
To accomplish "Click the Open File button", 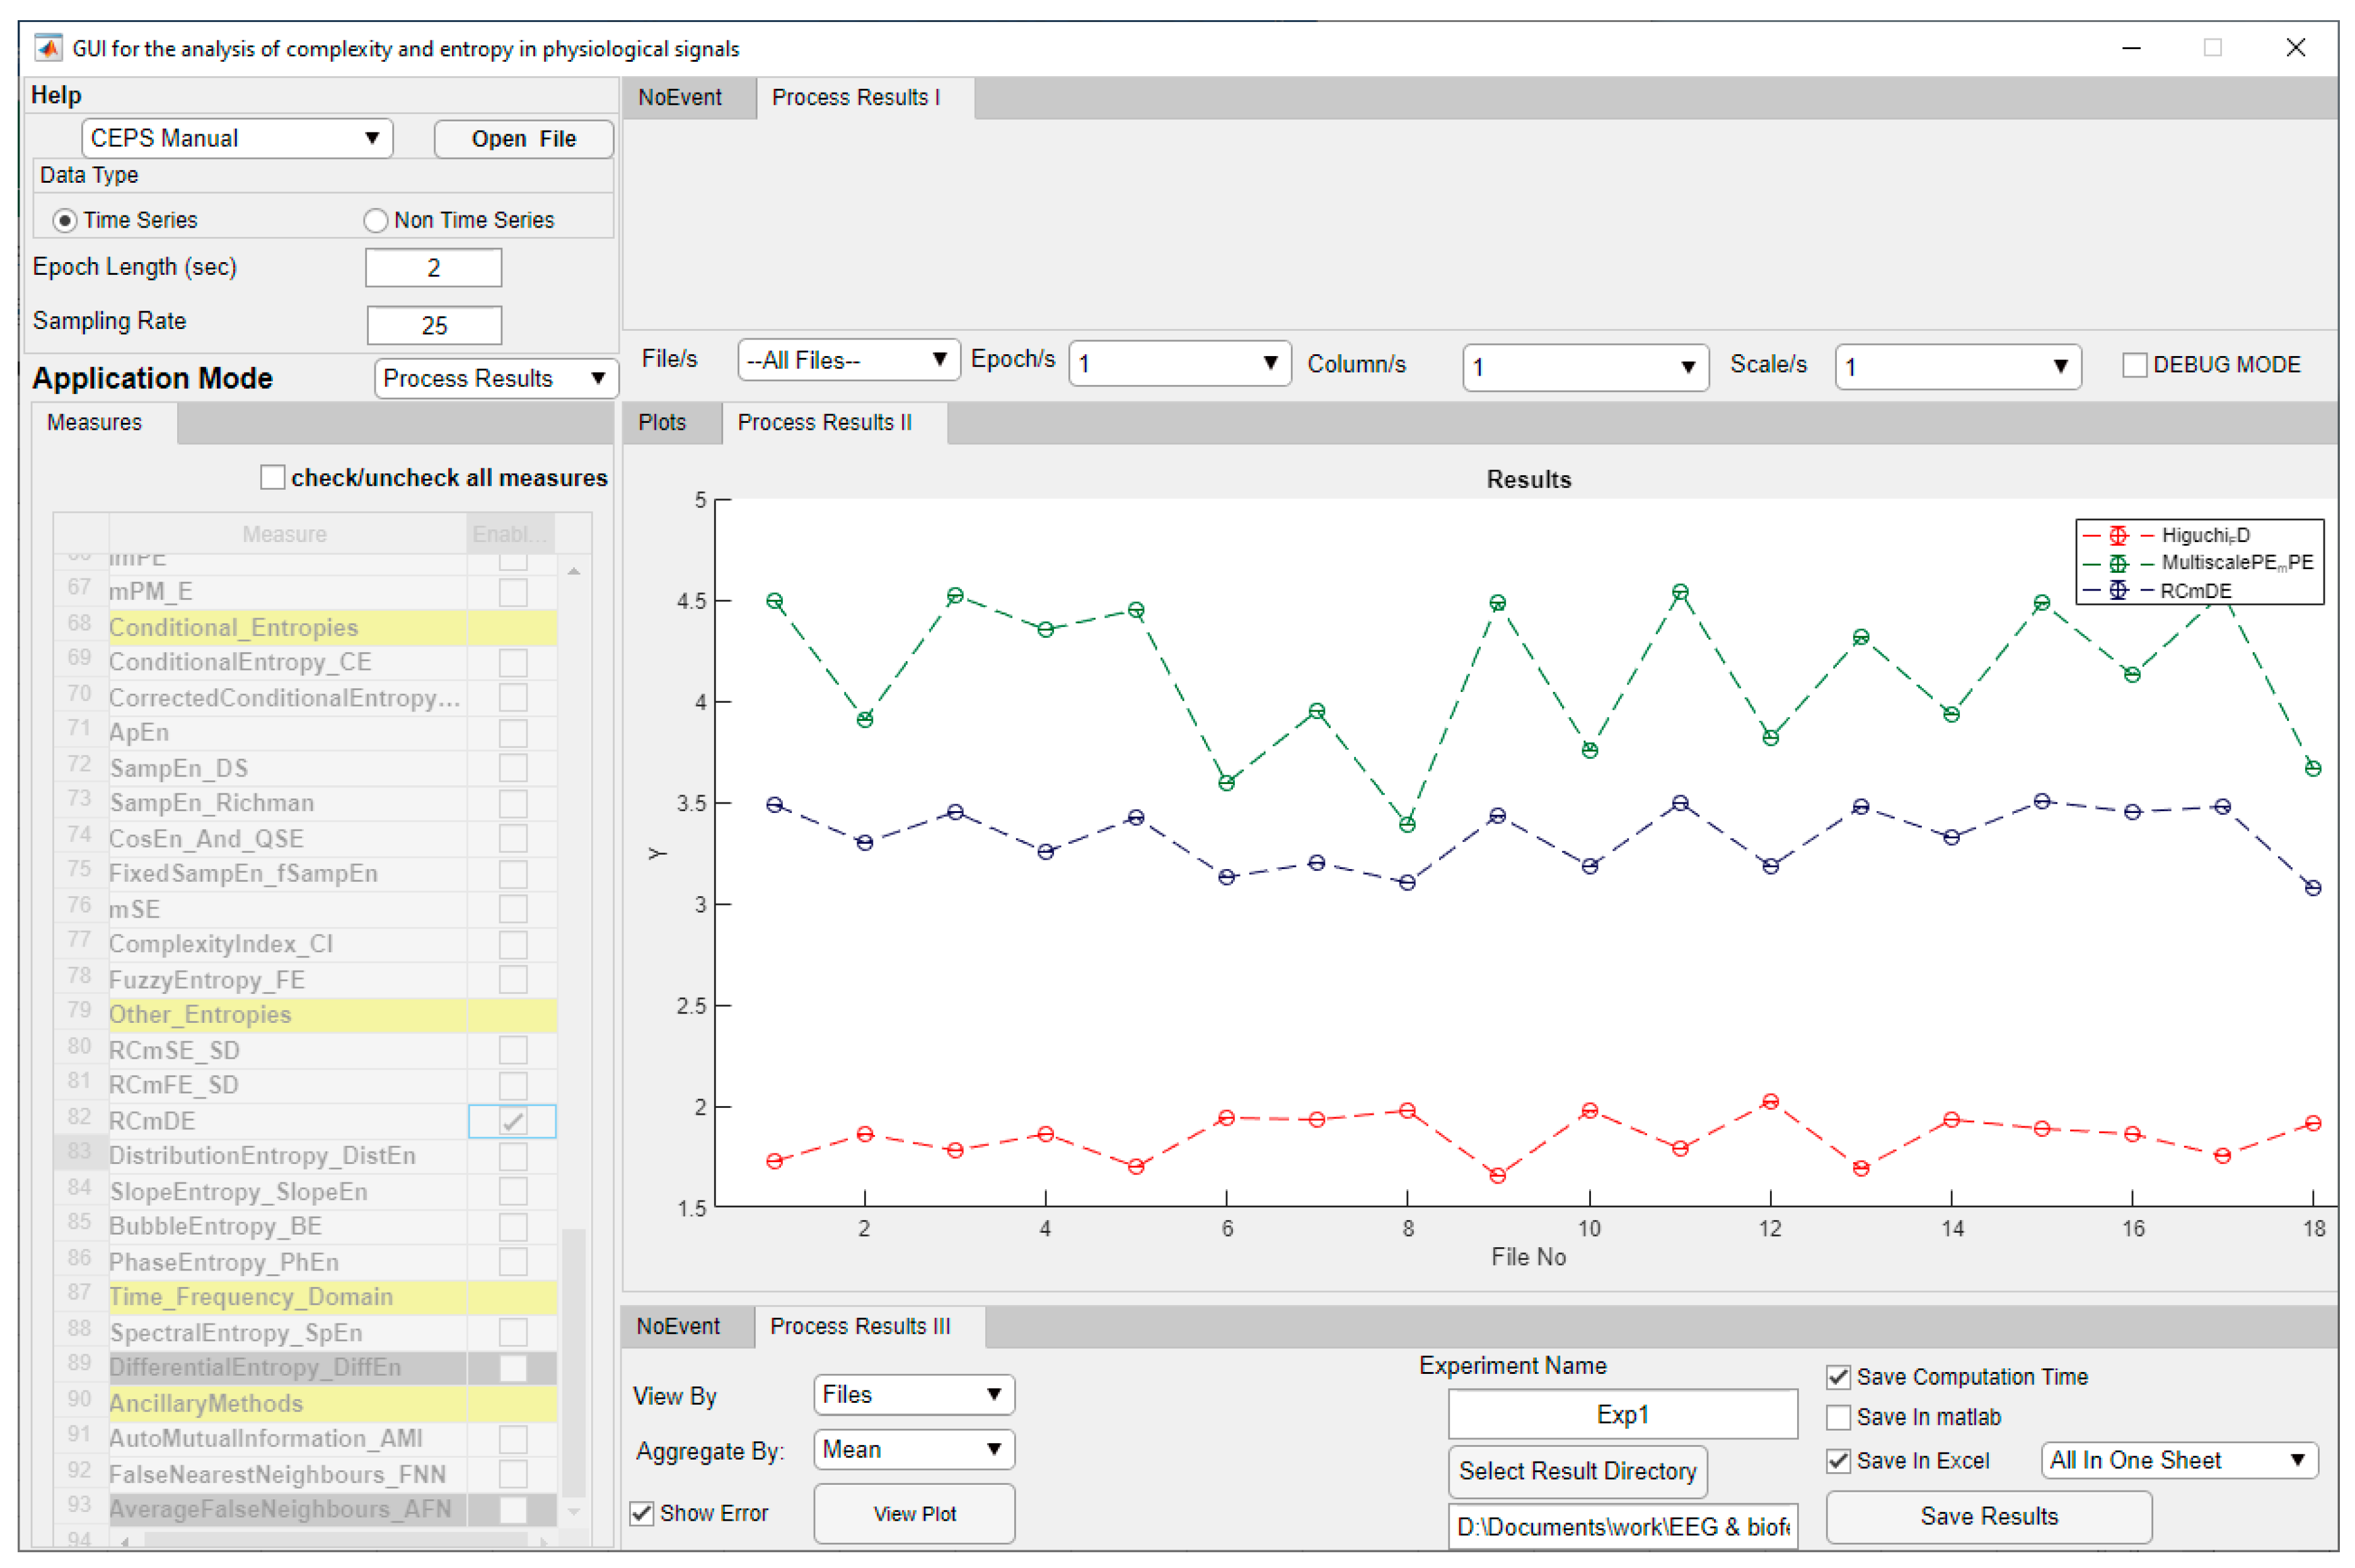I will pos(523,139).
